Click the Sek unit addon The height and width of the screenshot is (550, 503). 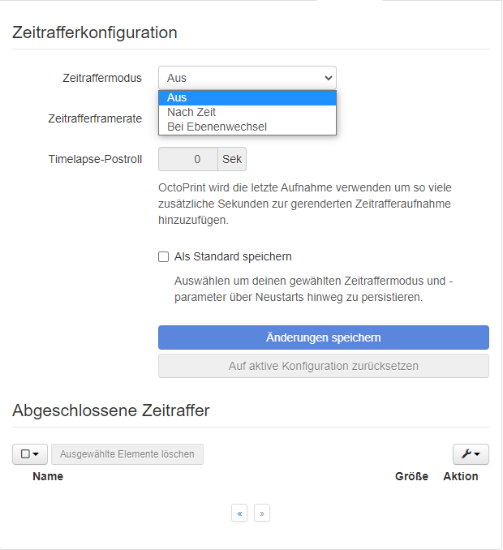click(232, 159)
